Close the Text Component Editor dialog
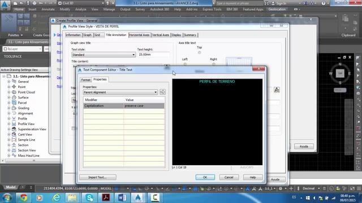362x203 pixels. point(258,69)
